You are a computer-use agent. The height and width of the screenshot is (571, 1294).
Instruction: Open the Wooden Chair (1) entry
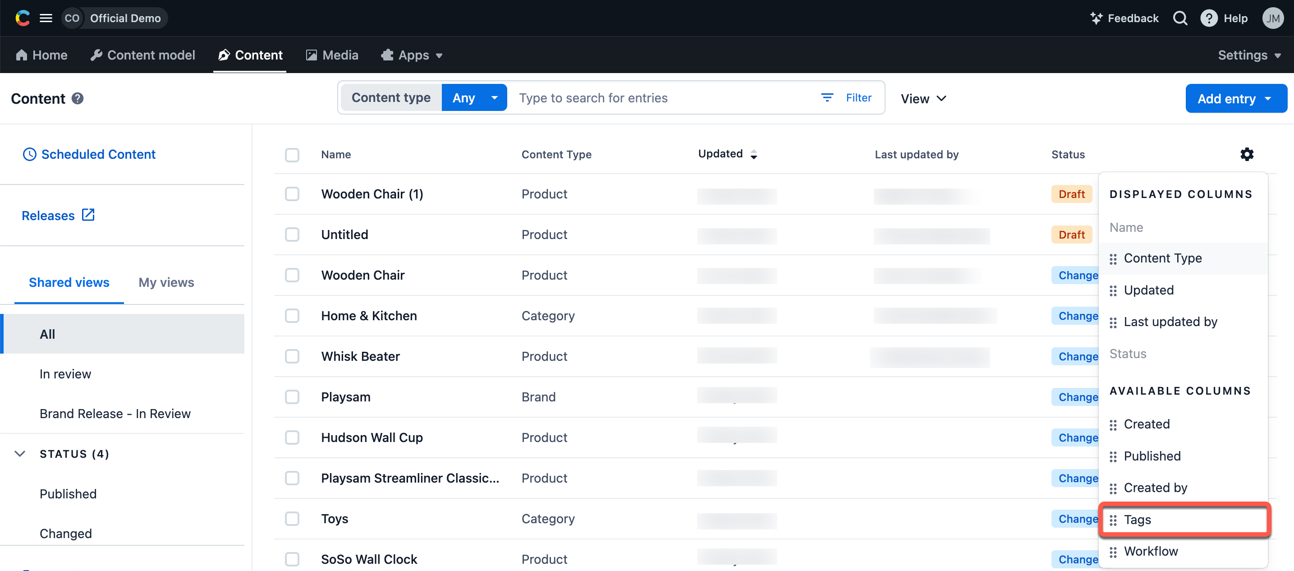372,194
